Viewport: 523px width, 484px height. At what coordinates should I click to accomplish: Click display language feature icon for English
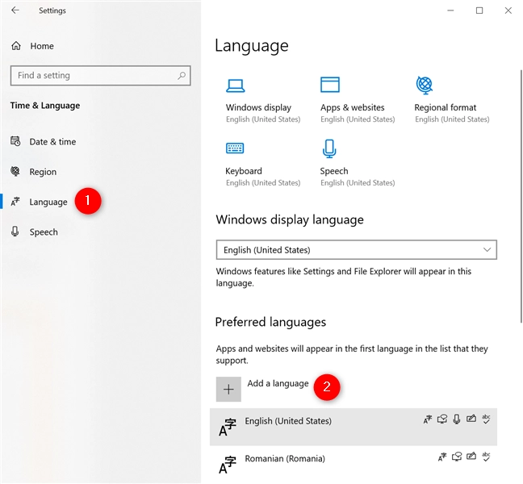(x=427, y=419)
